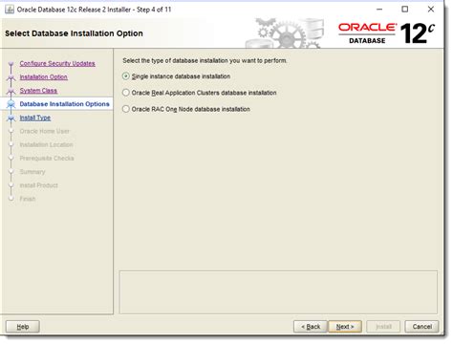Image resolution: width=453 pixels, height=344 pixels.
Task: Jump to Install Type step link
Action: point(35,118)
